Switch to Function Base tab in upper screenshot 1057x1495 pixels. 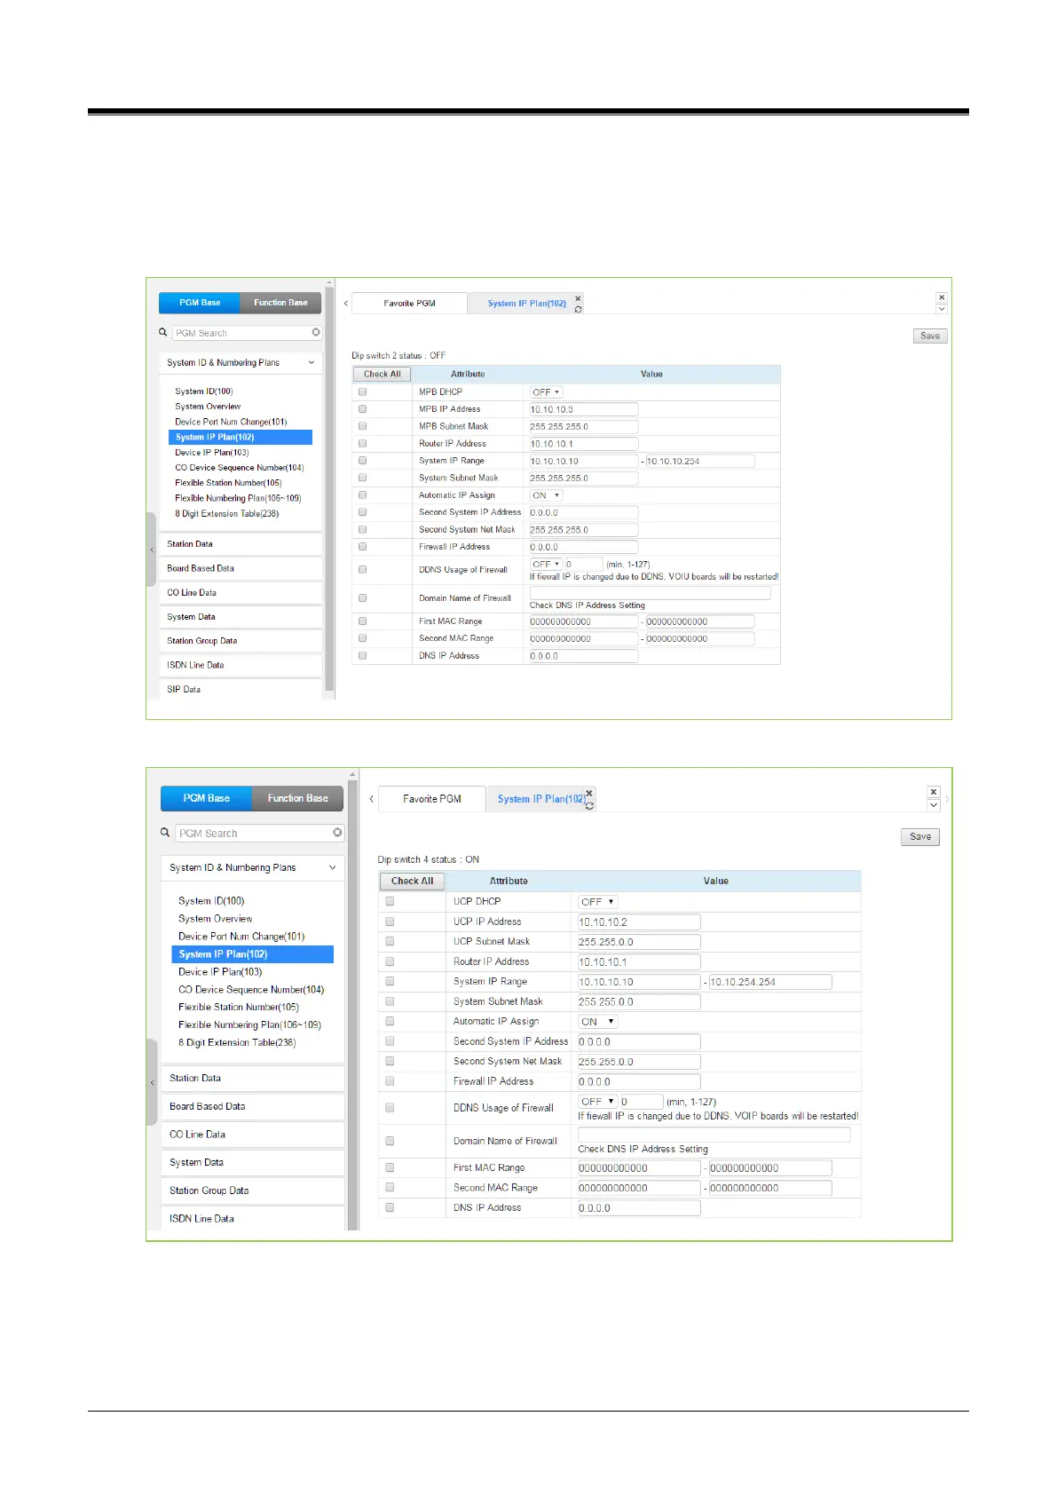pyautogui.click(x=280, y=303)
